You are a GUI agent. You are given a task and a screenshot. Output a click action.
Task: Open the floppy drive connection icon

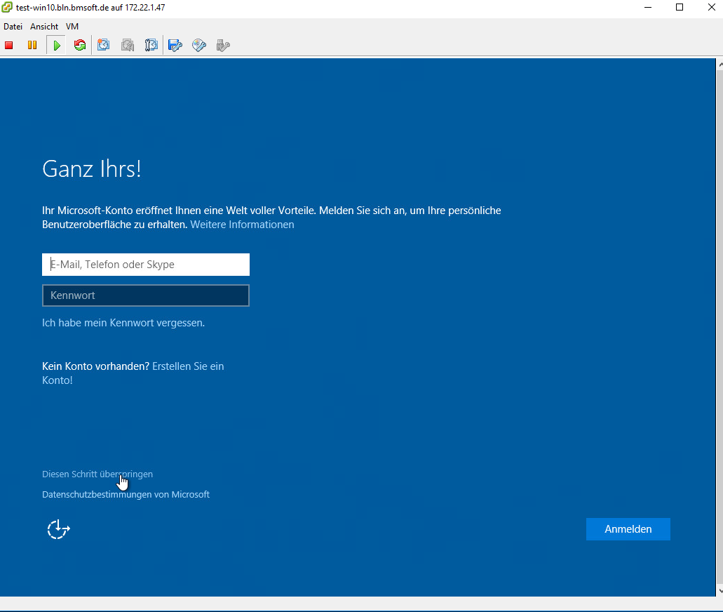point(175,45)
